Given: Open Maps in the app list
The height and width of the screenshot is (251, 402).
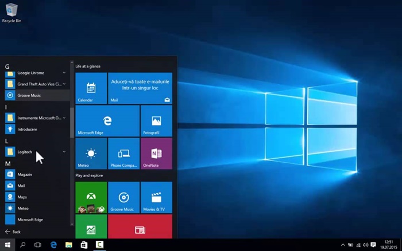Looking at the screenshot, I should point(37,197).
